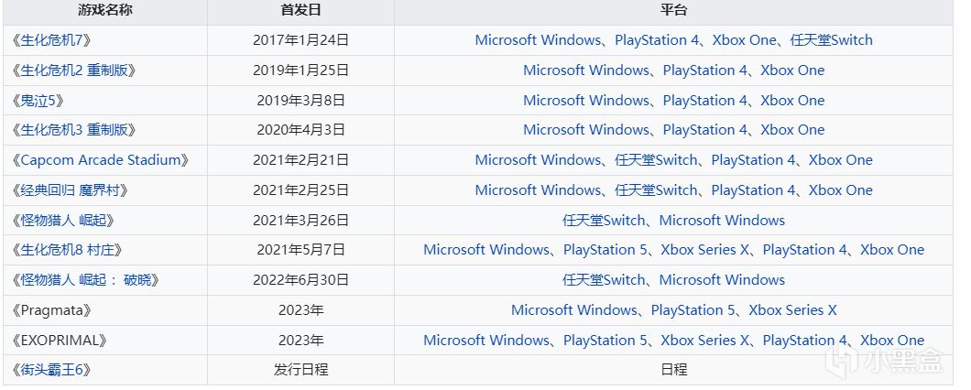
Task: Open the 《怪物猎人 崛起》 link dated 2021年3月26日
Action: (x=64, y=221)
